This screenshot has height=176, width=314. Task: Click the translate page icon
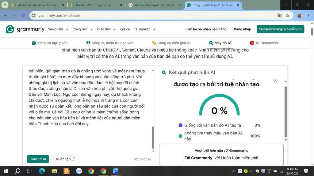280,15
